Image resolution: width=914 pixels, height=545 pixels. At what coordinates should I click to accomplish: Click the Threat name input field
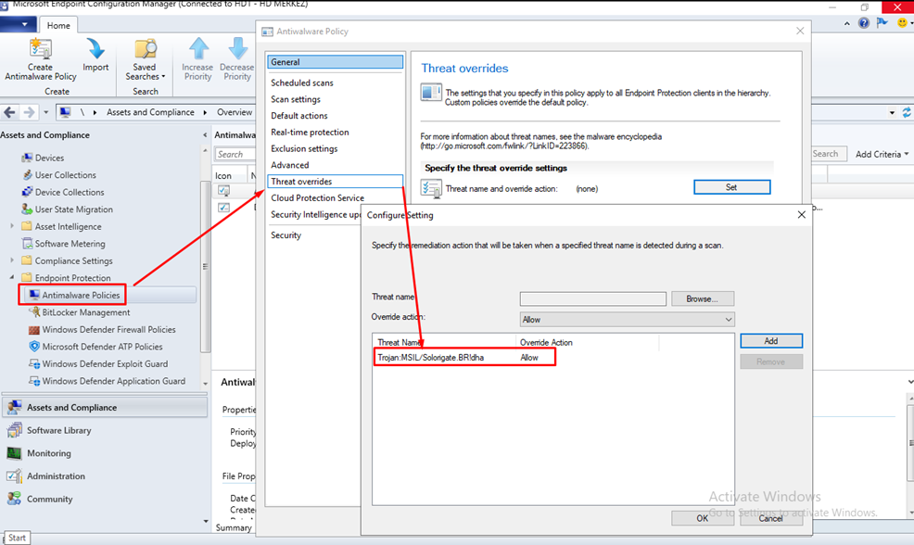pos(593,299)
